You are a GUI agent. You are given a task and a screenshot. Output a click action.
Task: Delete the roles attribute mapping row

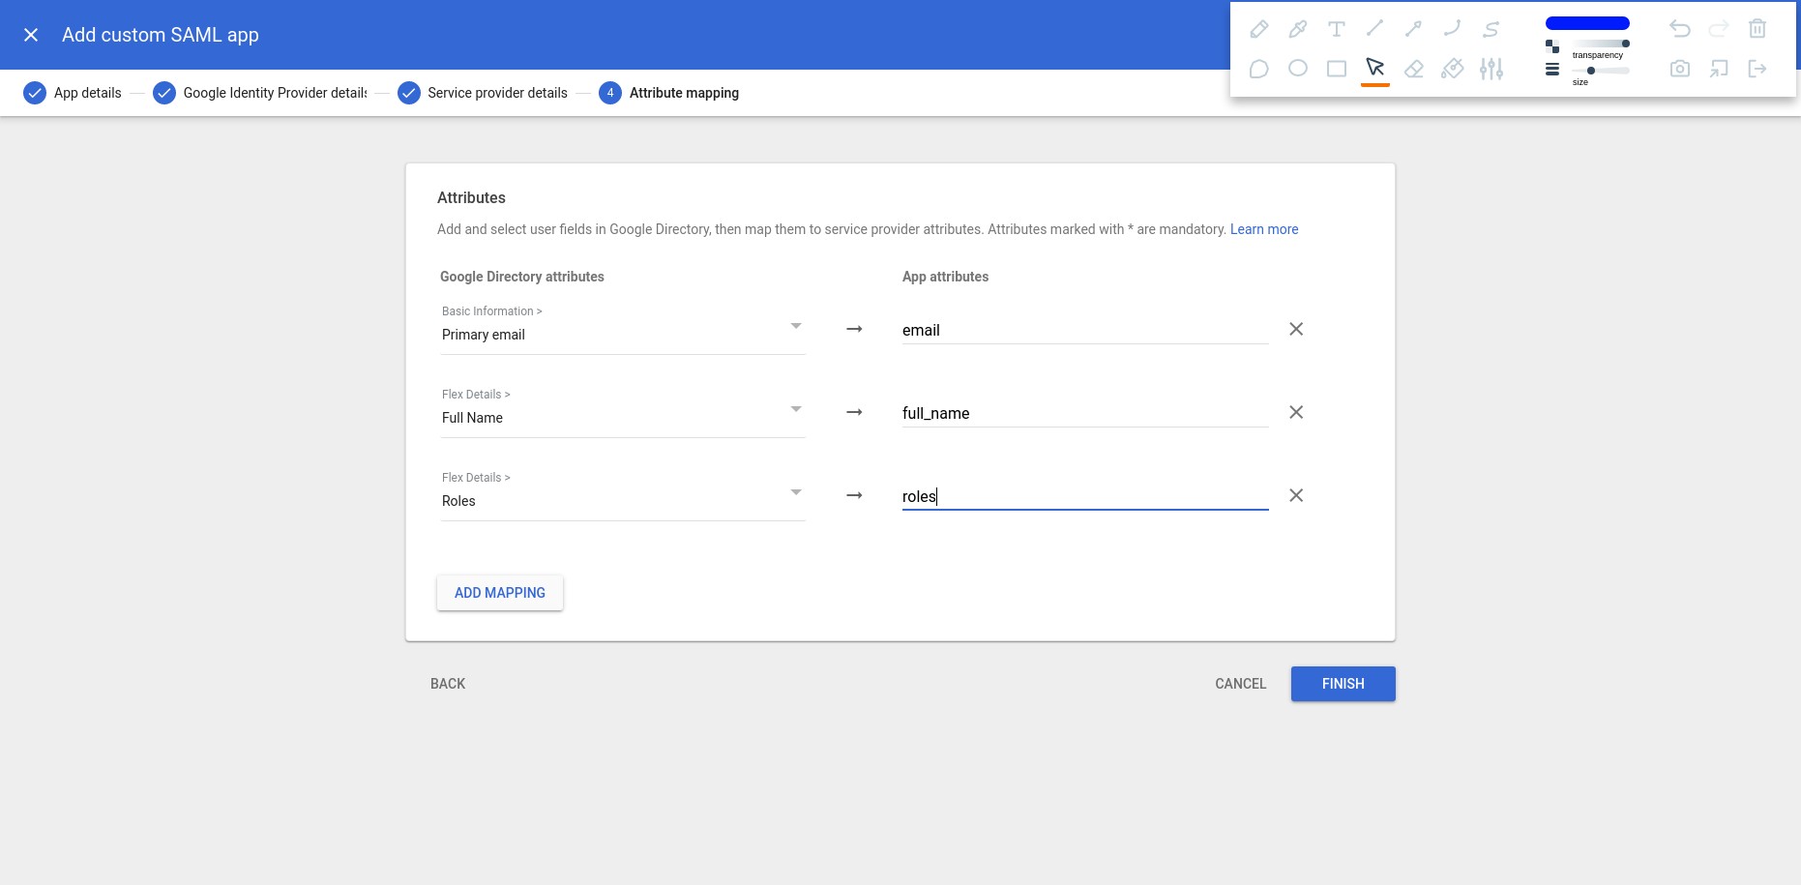pyautogui.click(x=1296, y=495)
